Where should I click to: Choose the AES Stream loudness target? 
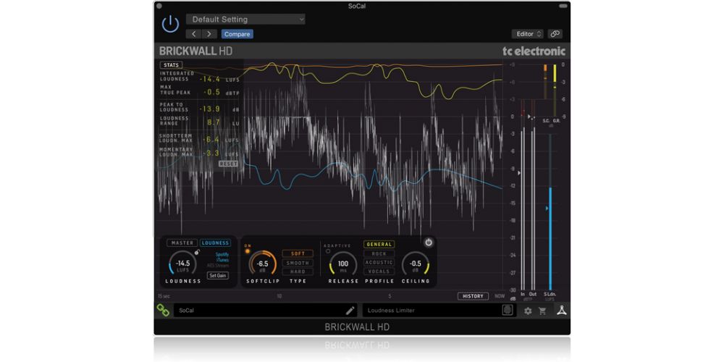tap(218, 266)
